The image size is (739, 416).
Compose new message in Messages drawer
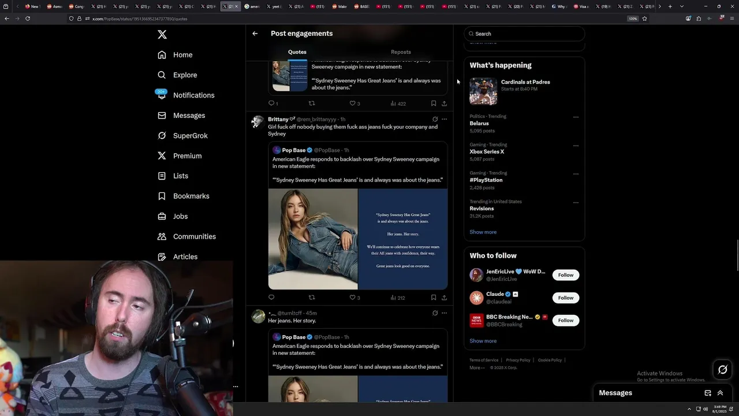(x=708, y=393)
